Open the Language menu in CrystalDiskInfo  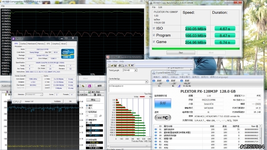point(219,77)
